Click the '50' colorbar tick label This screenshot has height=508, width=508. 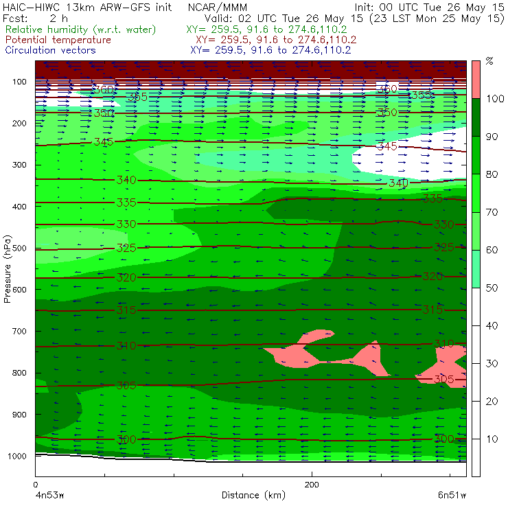click(492, 288)
